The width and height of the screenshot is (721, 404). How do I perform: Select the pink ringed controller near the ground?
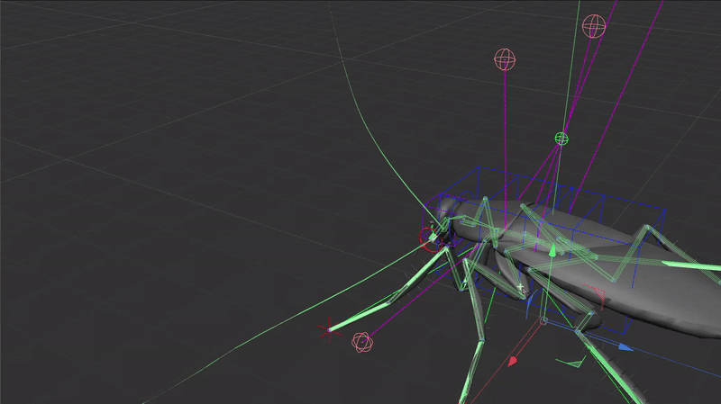[362, 342]
